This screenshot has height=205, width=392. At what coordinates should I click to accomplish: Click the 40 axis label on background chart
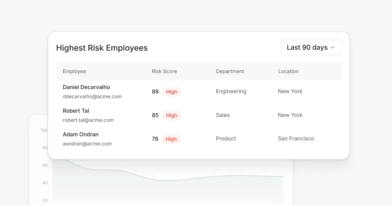click(45, 183)
